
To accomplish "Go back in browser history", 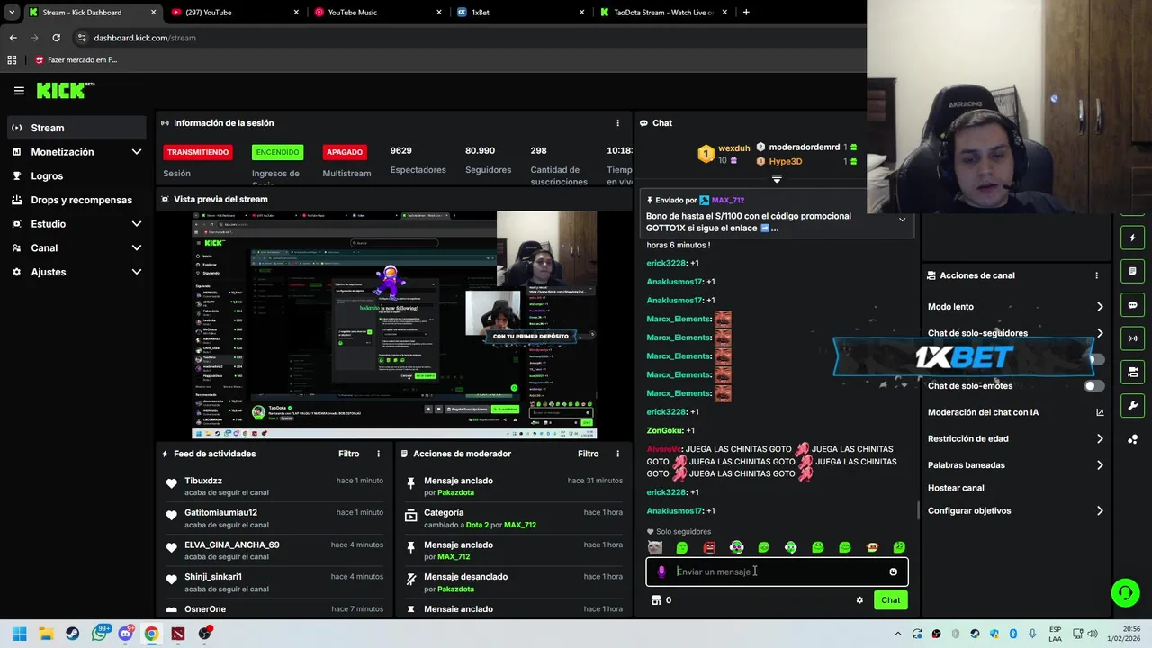I will pyautogui.click(x=13, y=38).
